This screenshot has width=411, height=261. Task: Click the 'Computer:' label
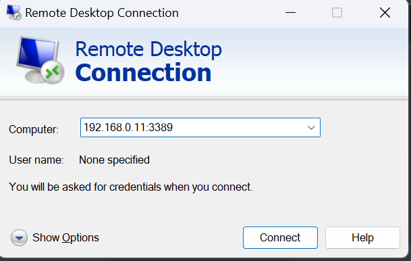point(34,129)
